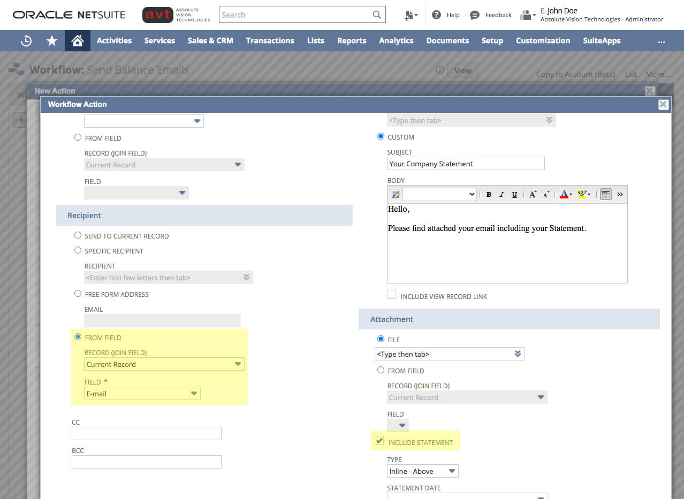Image resolution: width=684 pixels, height=499 pixels.
Task: Open the font family dropdown in the editor
Action: tap(439, 194)
